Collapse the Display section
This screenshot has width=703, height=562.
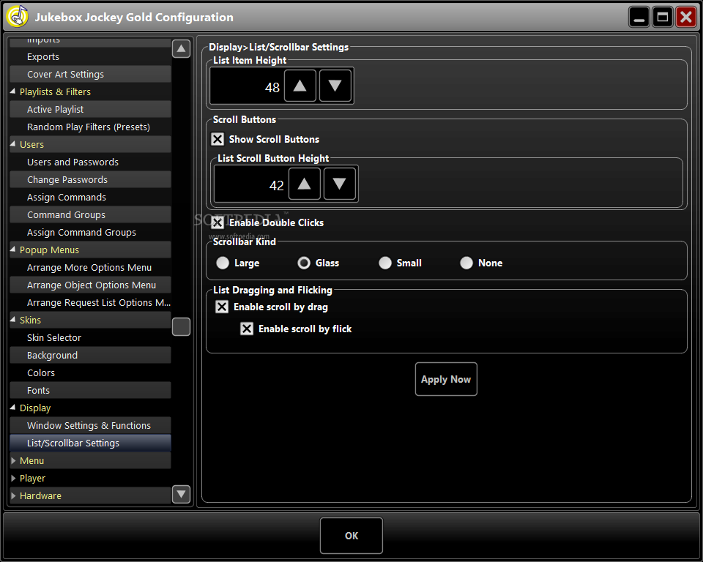(x=13, y=408)
